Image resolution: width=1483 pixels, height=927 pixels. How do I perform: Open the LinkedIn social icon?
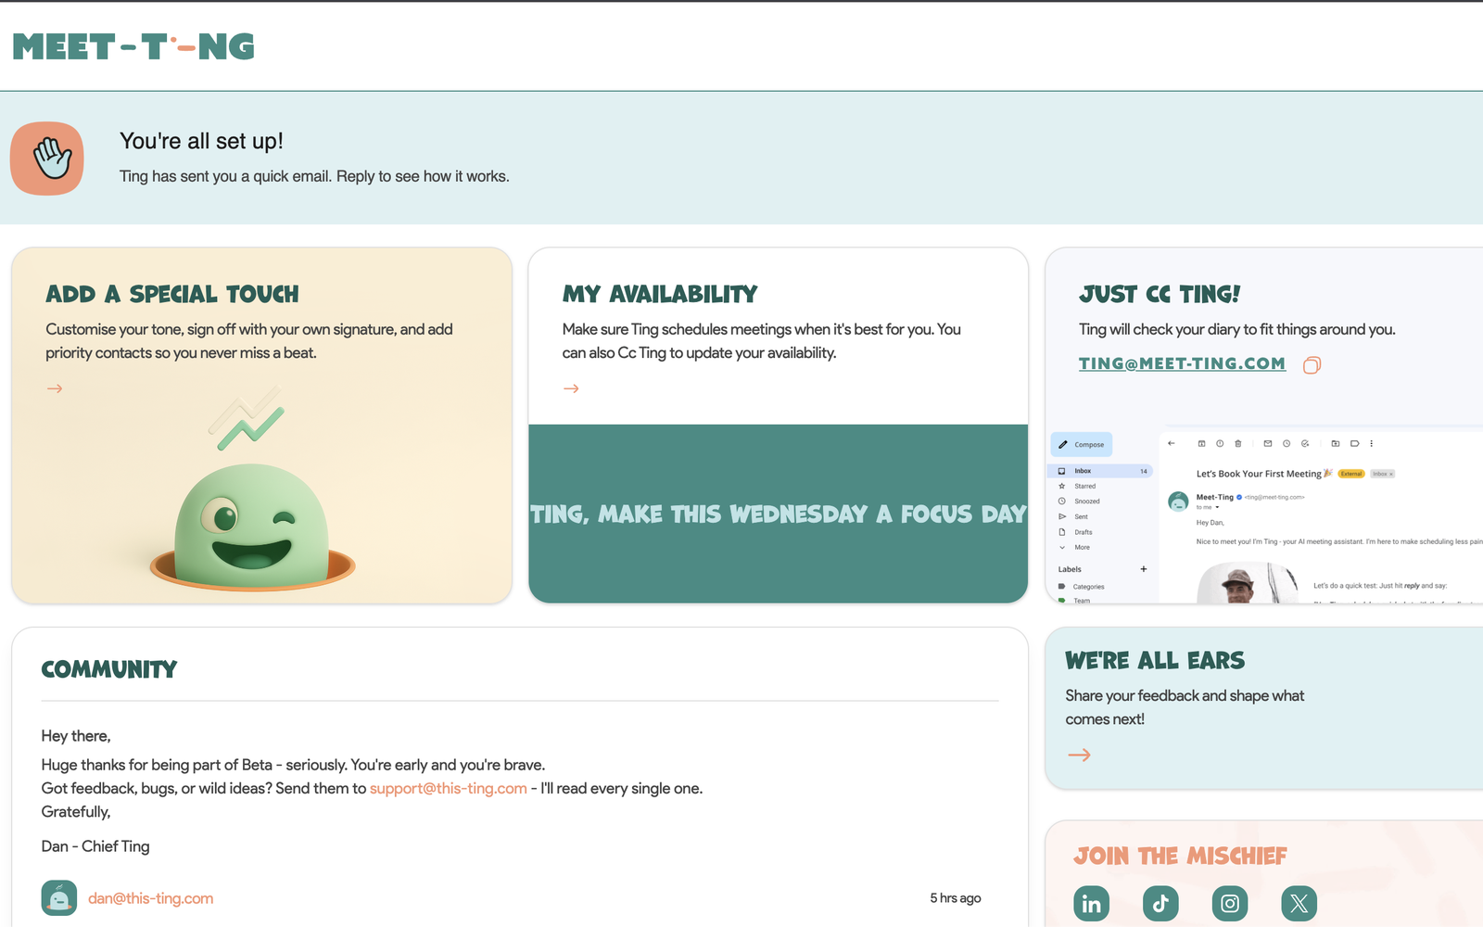coord(1091,903)
